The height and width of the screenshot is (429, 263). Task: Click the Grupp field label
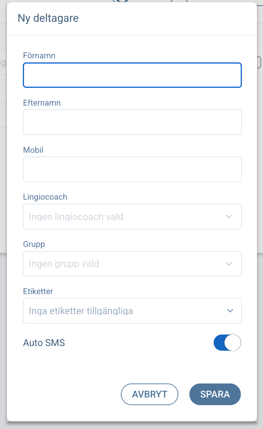34,244
